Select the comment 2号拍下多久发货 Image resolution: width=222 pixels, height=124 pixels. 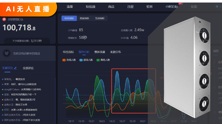(x=31, y=120)
